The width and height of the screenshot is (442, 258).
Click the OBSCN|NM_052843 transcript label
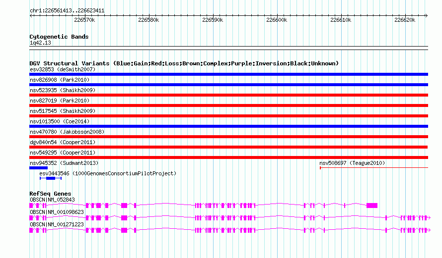[52, 200]
